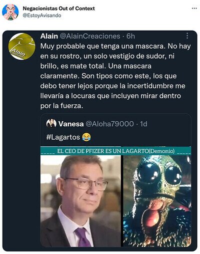
Task: Open Alain's display name link
Action: (x=49, y=36)
